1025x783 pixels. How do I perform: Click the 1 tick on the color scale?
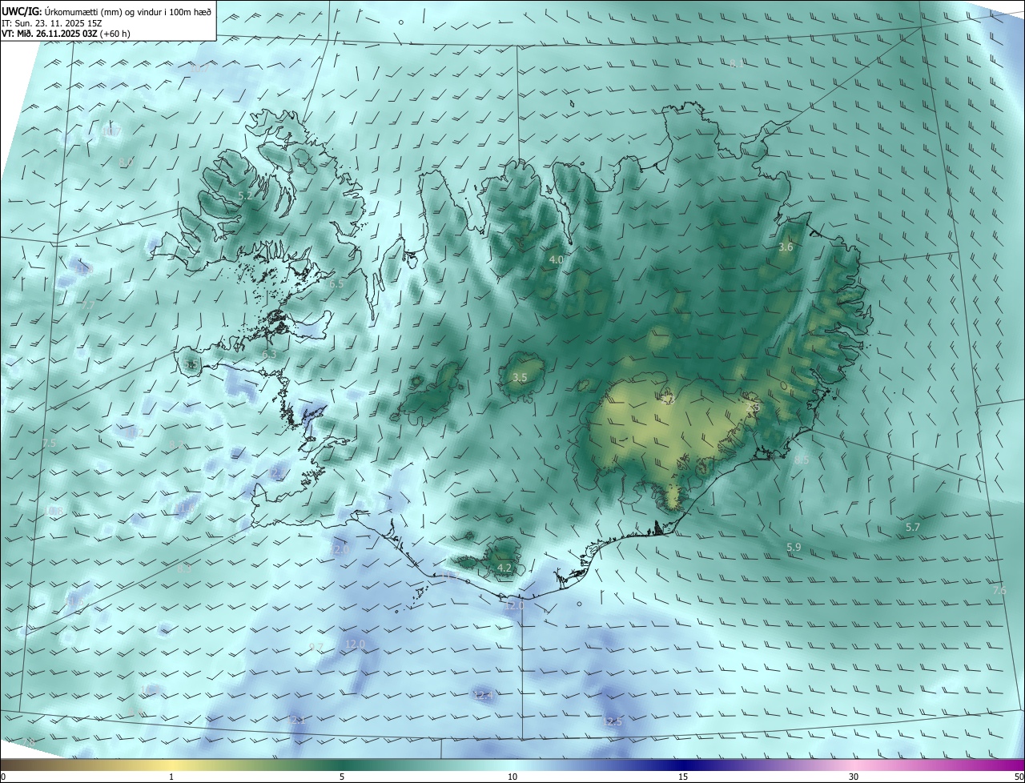(171, 777)
